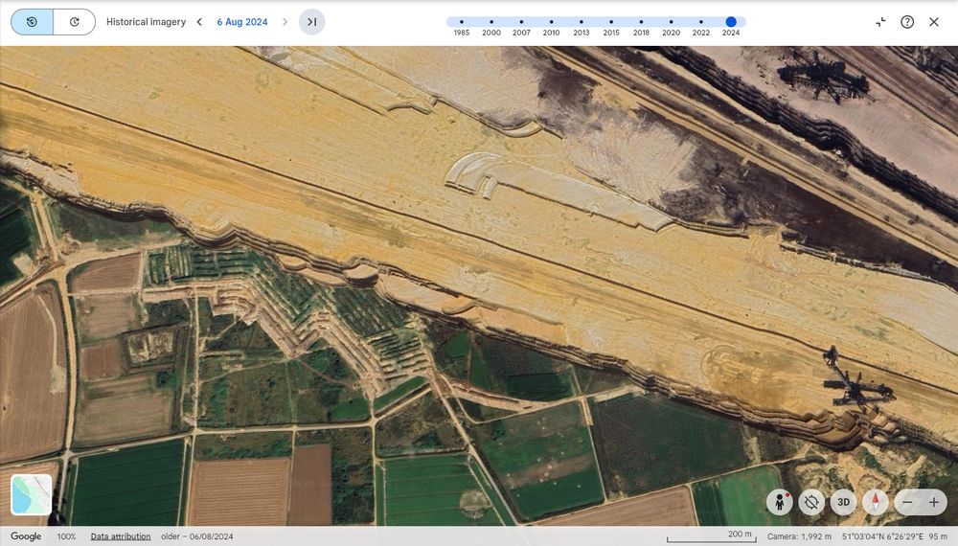This screenshot has width=958, height=546.
Task: Open the 6 Aug 2024 date picker
Action: point(242,22)
